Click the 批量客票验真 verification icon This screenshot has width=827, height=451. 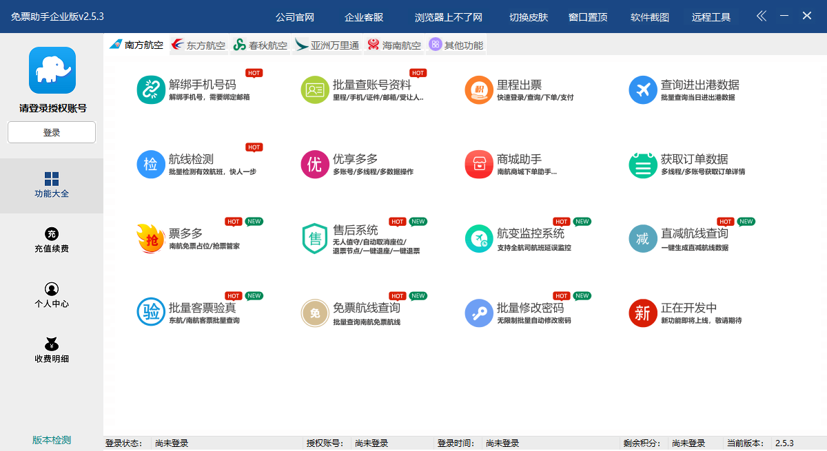(x=151, y=313)
